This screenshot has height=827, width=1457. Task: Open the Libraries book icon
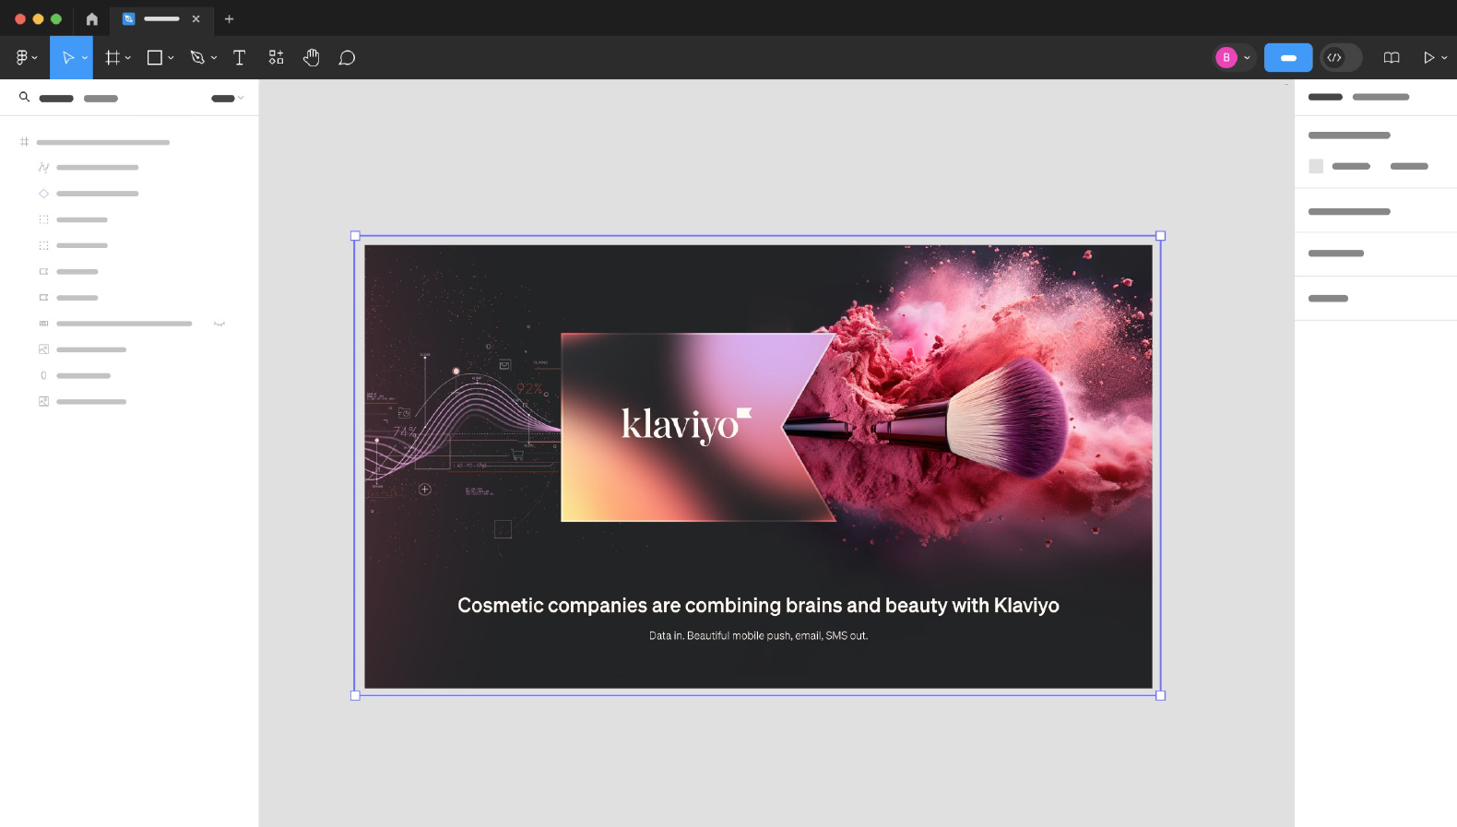(1392, 57)
